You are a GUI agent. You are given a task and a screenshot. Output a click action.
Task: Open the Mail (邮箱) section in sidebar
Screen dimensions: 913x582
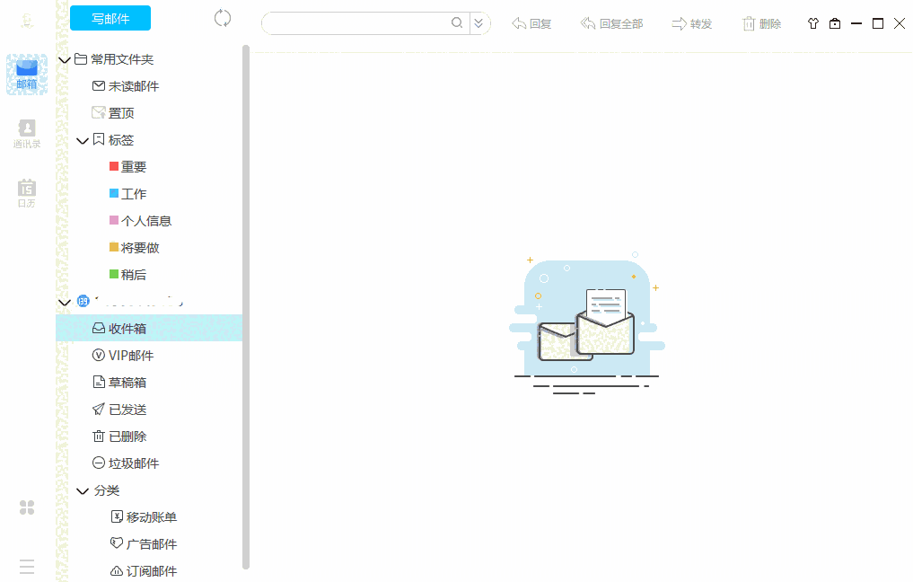click(27, 74)
